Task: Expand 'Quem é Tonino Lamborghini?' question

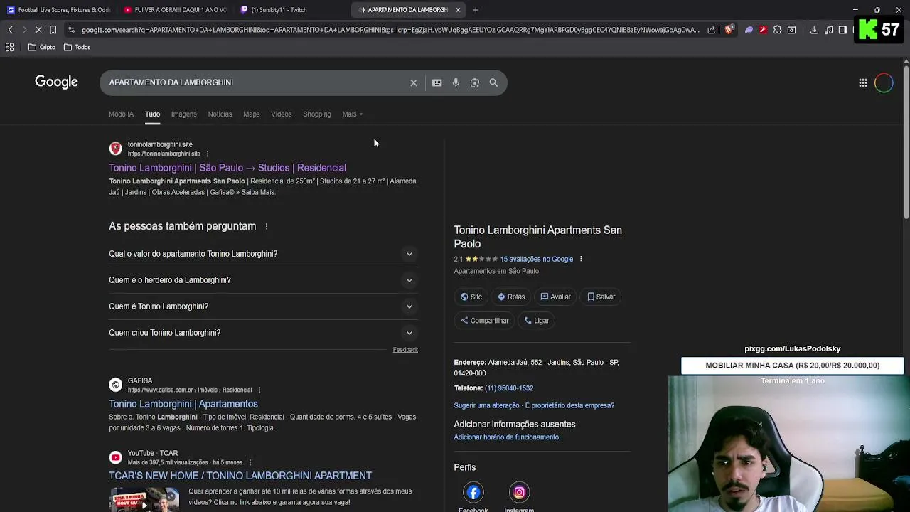Action: (263, 306)
